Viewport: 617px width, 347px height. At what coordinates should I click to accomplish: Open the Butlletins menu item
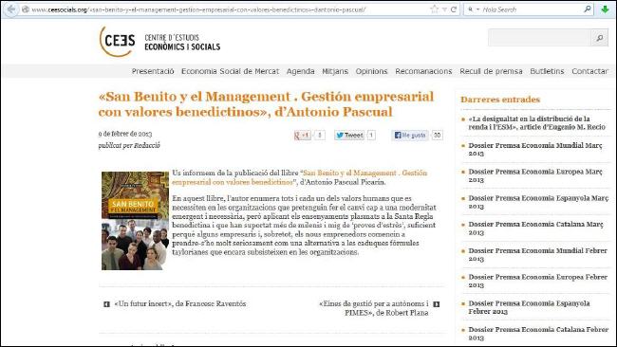pos(547,71)
